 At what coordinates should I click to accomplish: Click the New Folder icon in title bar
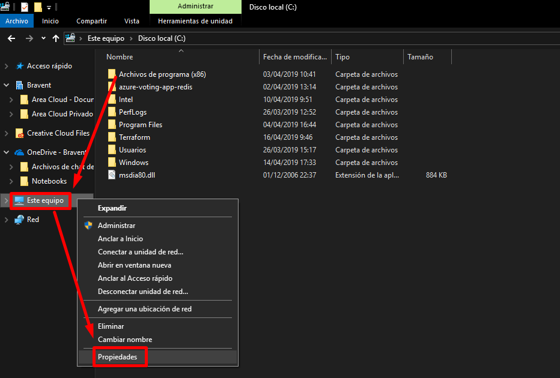[x=38, y=7]
